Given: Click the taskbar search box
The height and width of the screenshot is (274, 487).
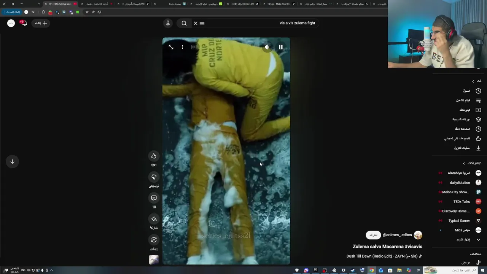Looking at the screenshot, I should [x=451, y=270].
